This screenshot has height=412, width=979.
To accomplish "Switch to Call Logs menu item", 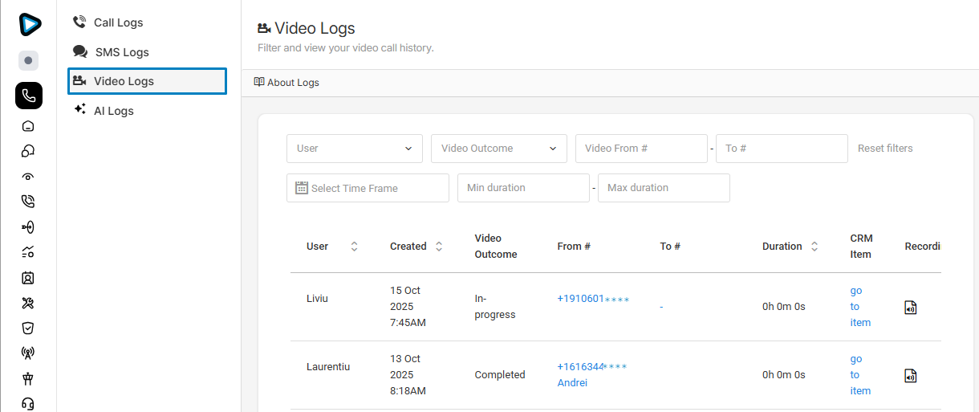I will click(x=118, y=22).
